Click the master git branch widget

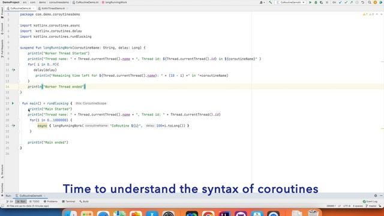coord(371,206)
